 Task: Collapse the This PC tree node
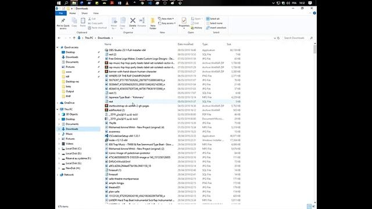click(x=58, y=109)
